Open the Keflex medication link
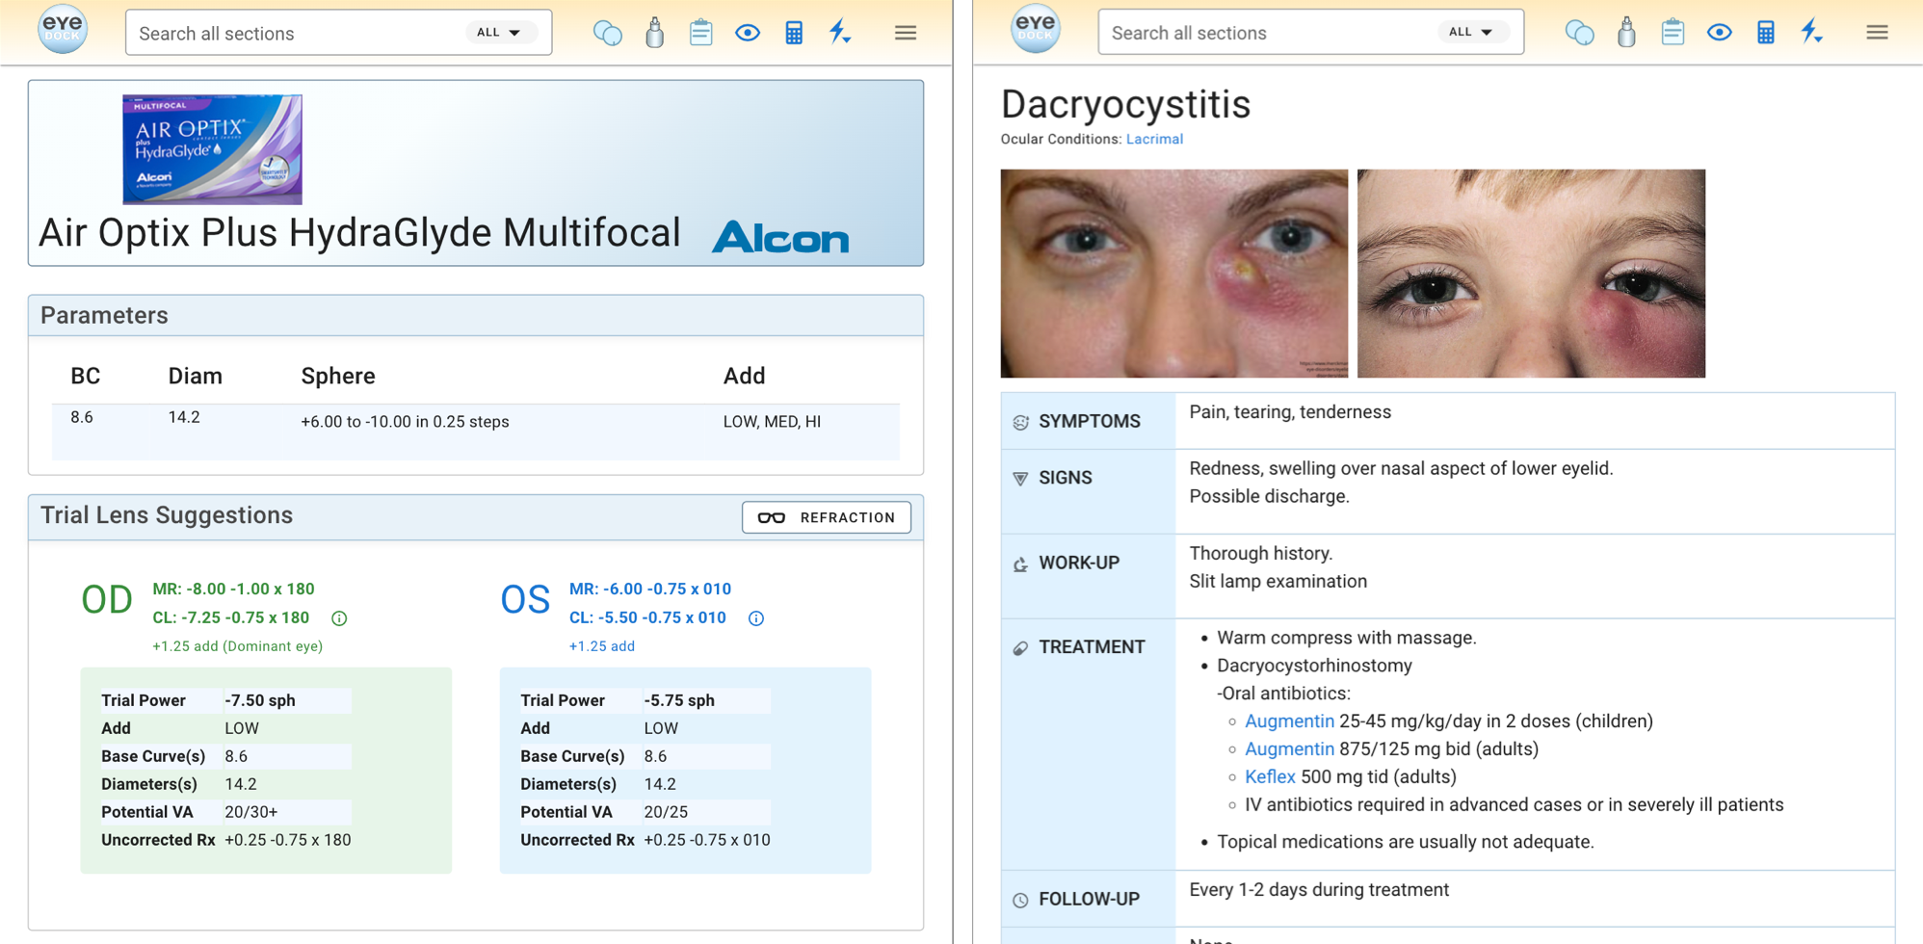Viewport: 1923px width, 944px height. click(1270, 776)
